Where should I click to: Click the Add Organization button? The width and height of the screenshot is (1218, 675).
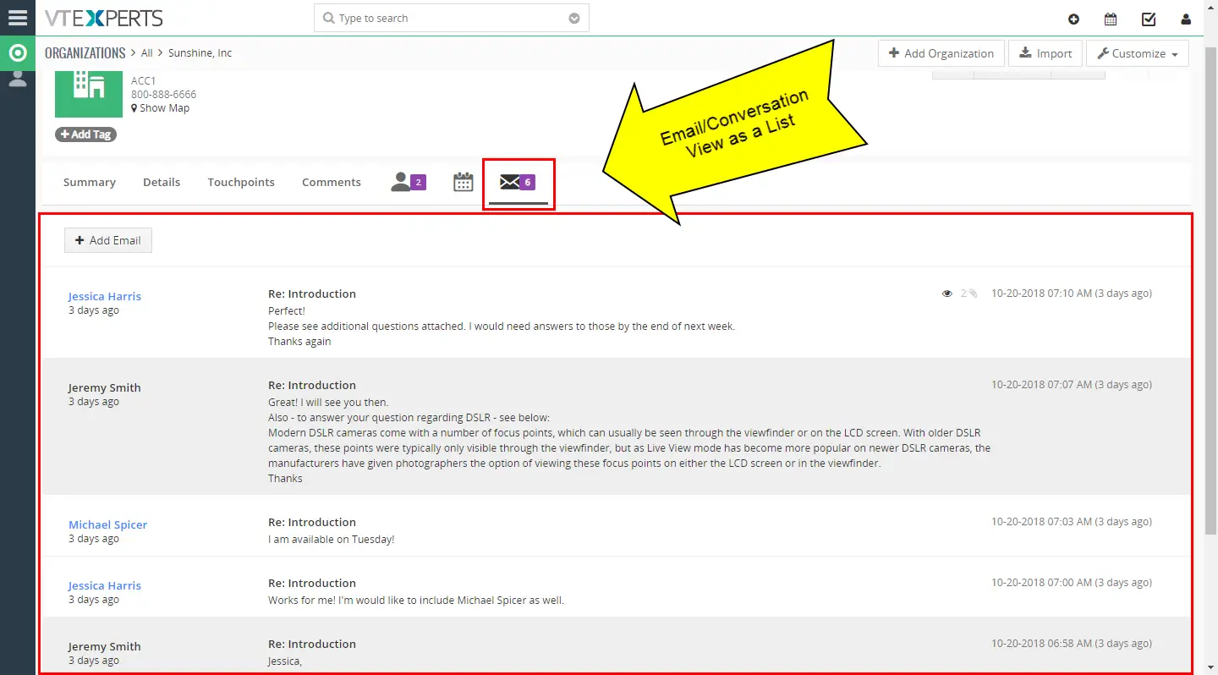[941, 53]
